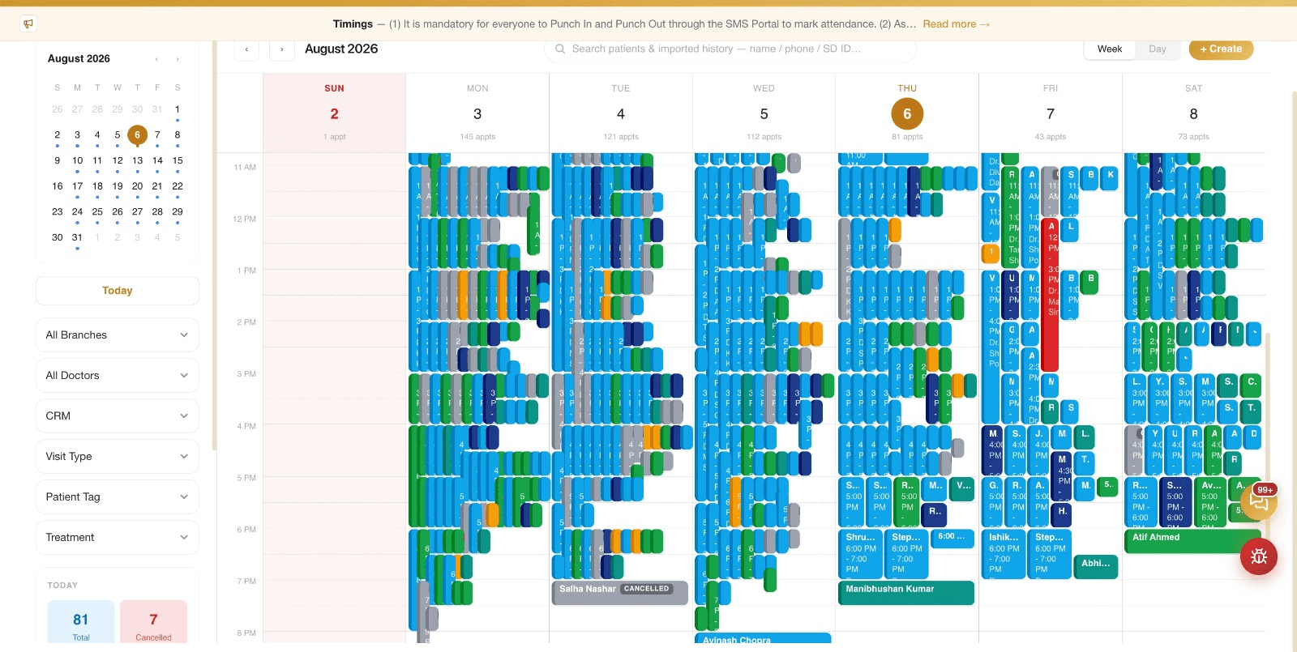
Task: Open the All Doctors dropdown
Action: point(118,376)
